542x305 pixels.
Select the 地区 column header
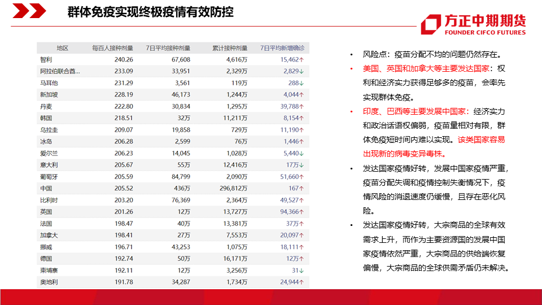62,48
